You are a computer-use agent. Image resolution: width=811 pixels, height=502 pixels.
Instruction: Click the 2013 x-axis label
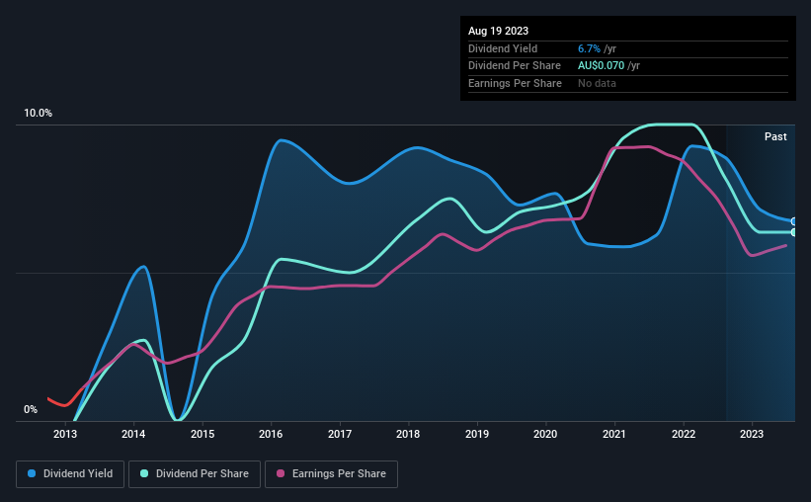(65, 434)
